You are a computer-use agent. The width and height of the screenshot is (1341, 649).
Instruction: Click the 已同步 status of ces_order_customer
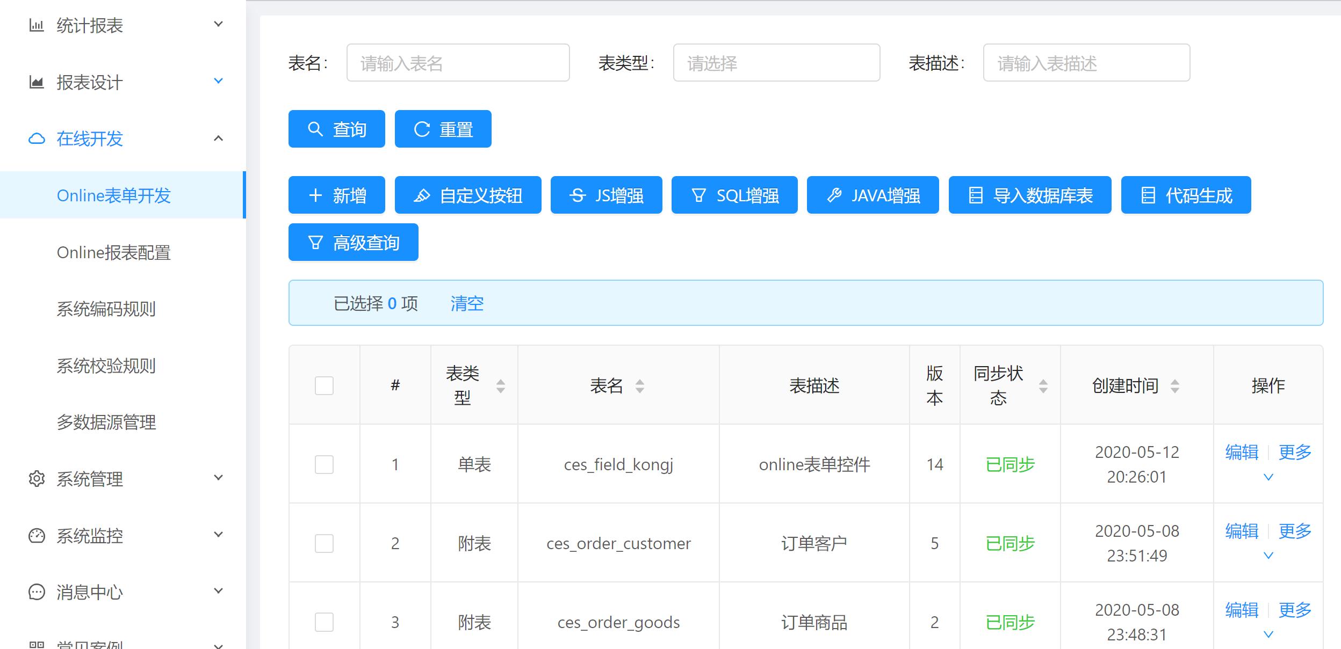pyautogui.click(x=1010, y=544)
